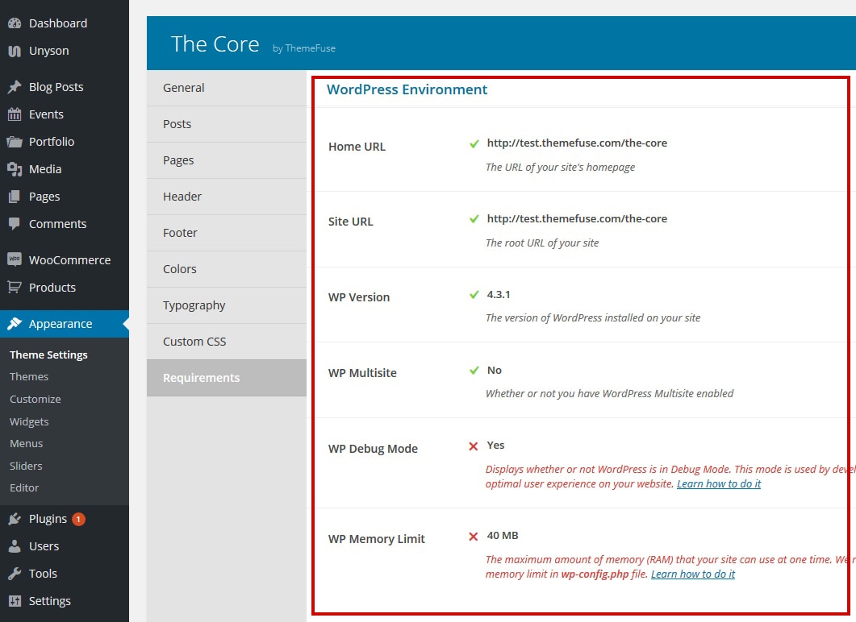Click the Blog Posts pin icon
Viewport: 856px width, 622px height.
pyautogui.click(x=15, y=87)
